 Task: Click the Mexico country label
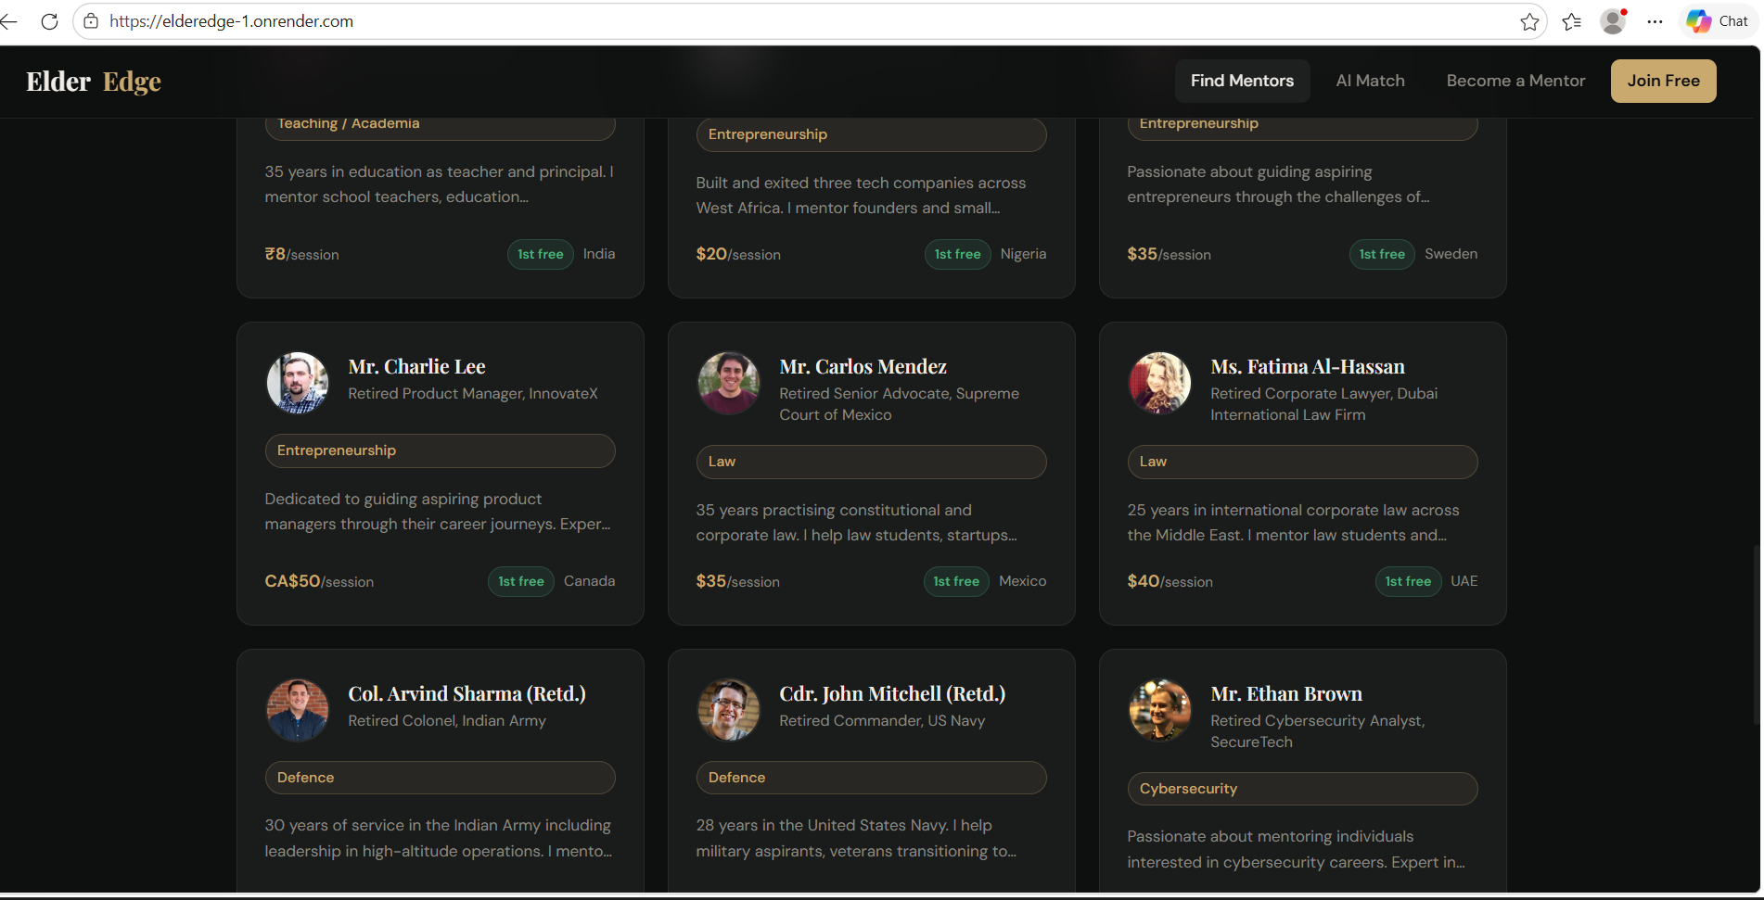point(1022,581)
